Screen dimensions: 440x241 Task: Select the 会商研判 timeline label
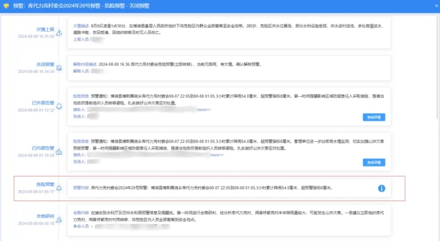pos(45,216)
